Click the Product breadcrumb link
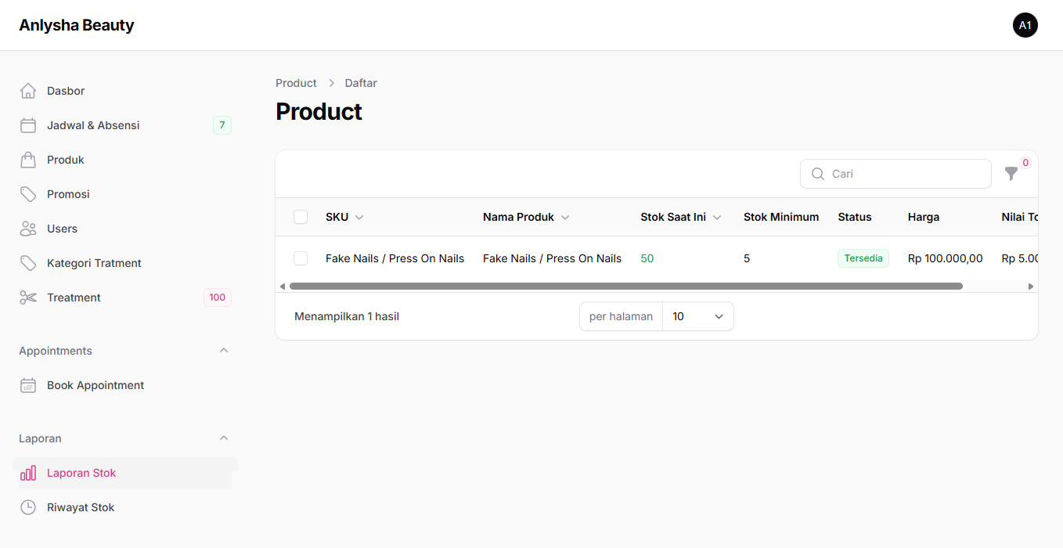The height and width of the screenshot is (548, 1063). [x=296, y=83]
